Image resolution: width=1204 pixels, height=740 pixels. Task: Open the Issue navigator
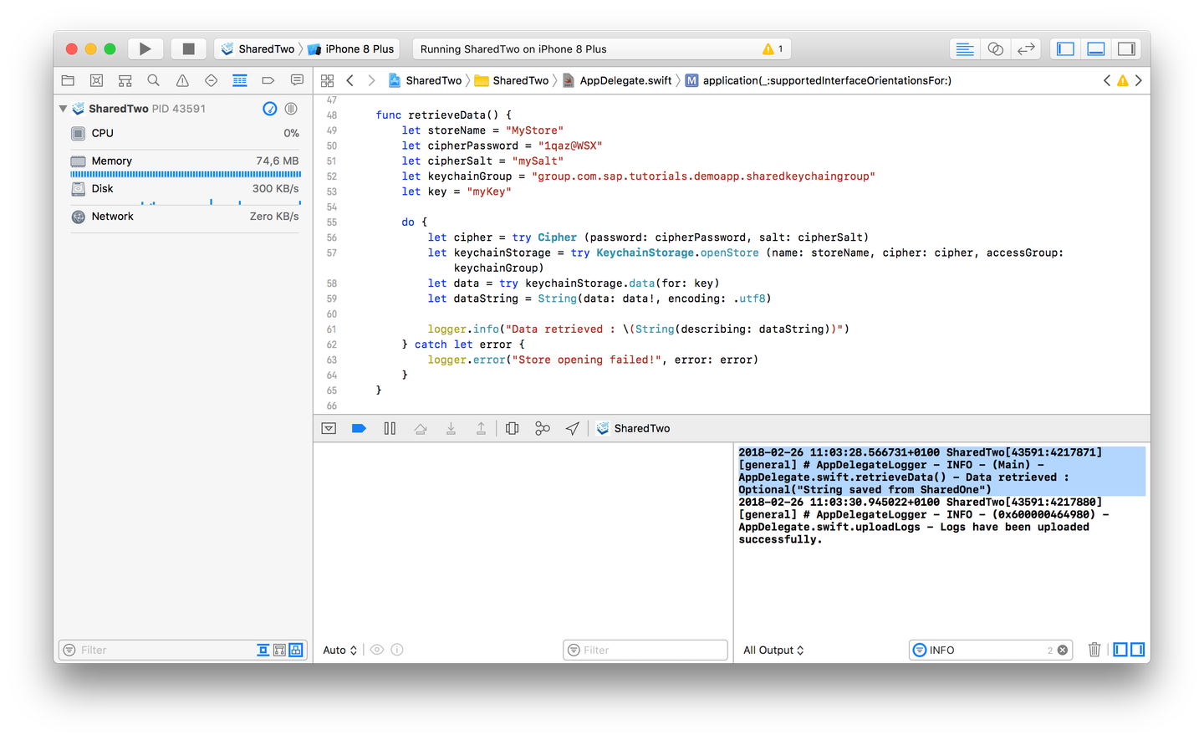point(182,80)
